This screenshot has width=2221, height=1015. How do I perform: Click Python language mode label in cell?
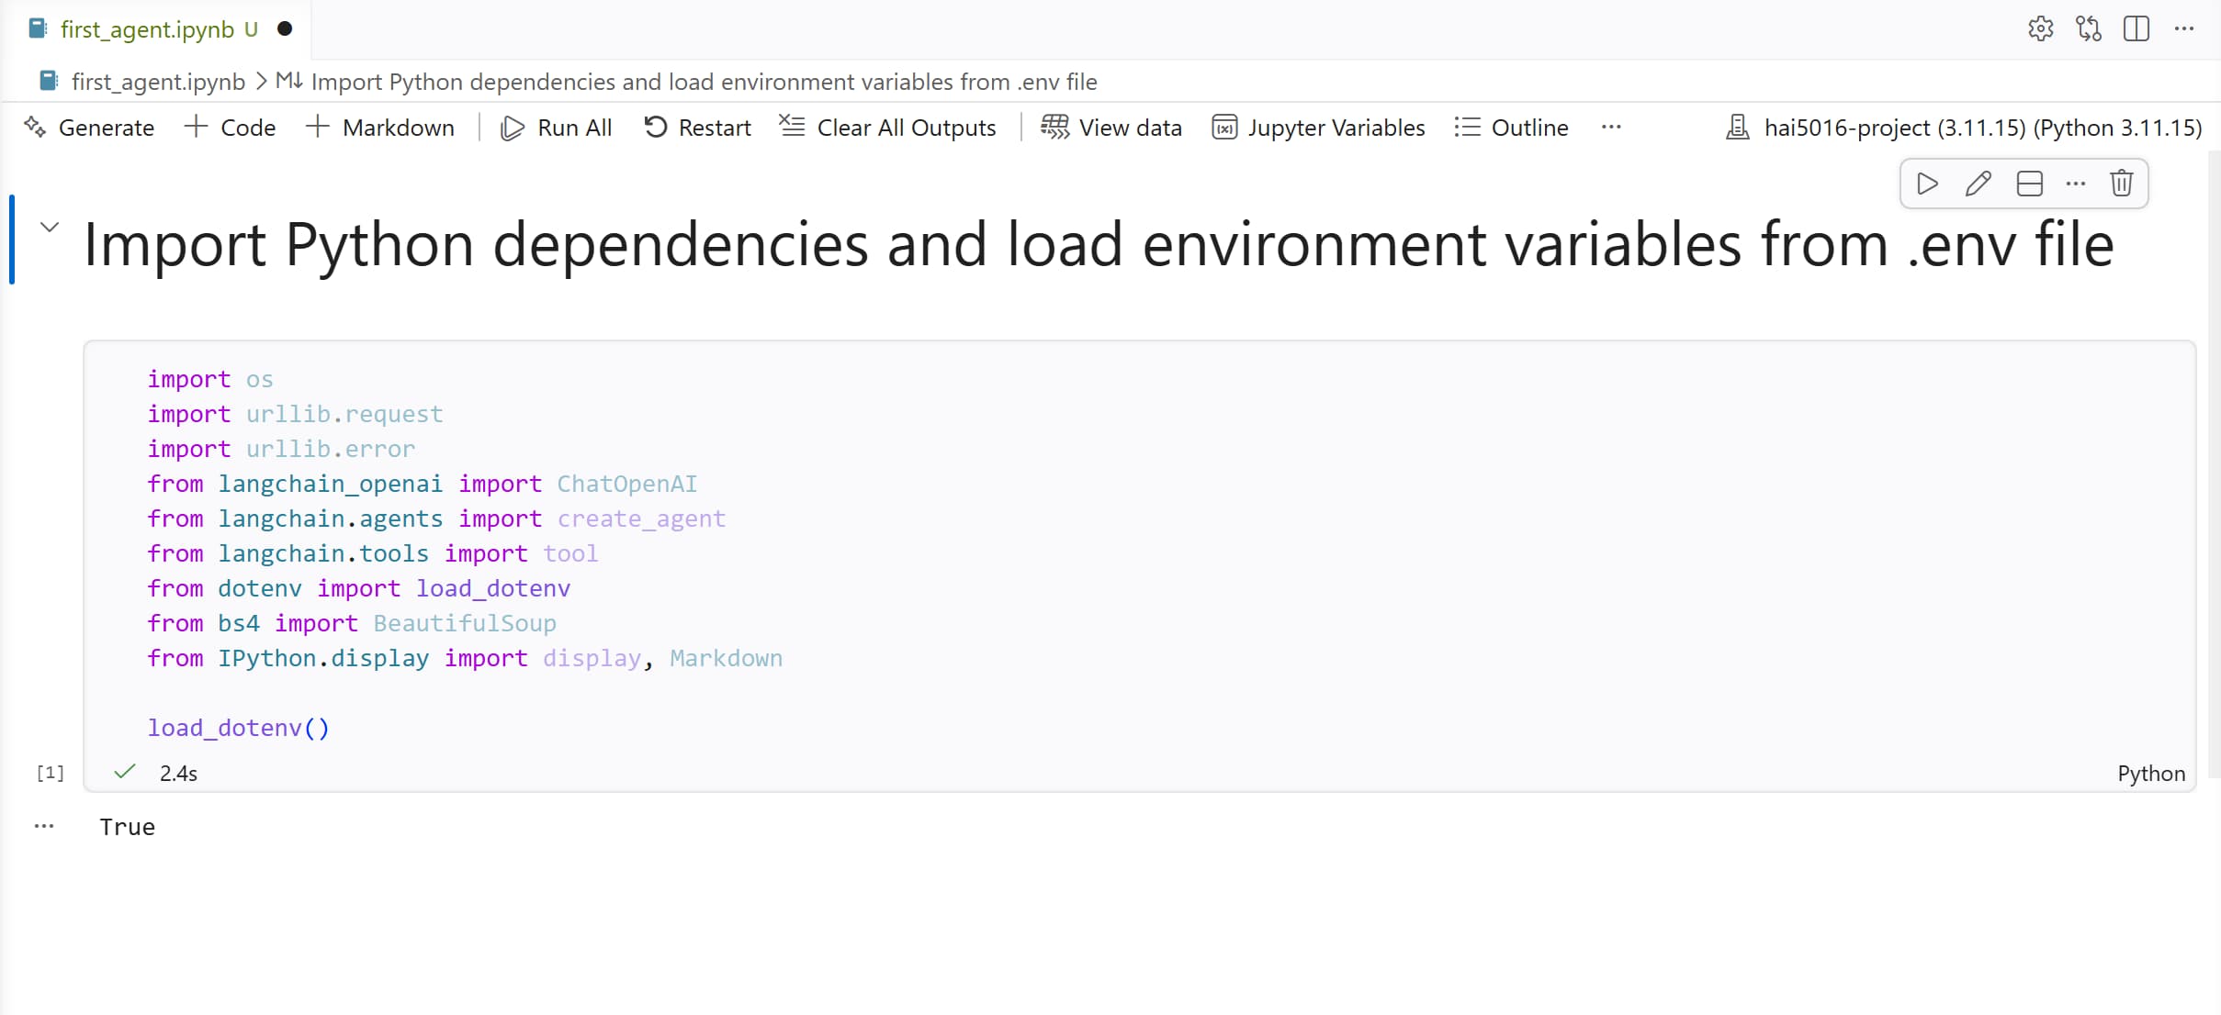pyautogui.click(x=2150, y=774)
